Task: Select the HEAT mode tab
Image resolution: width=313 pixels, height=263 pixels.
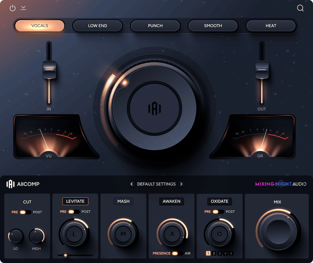Action: click(271, 26)
